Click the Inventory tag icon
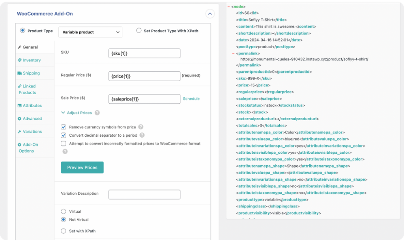The height and width of the screenshot is (242, 404). (20, 60)
